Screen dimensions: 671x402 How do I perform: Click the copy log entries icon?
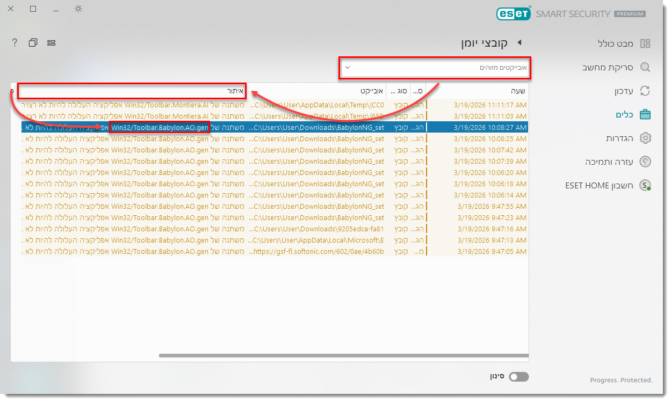coord(33,42)
